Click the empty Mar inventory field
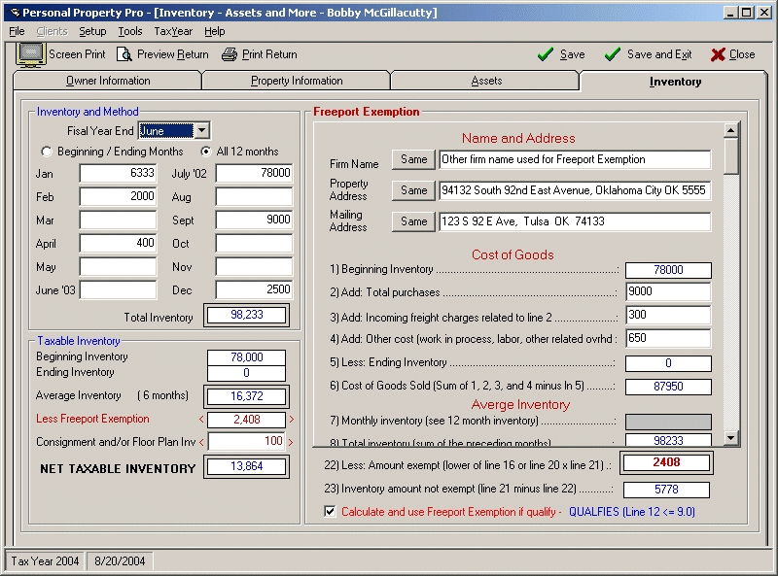Image resolution: width=778 pixels, height=576 pixels. tap(118, 220)
